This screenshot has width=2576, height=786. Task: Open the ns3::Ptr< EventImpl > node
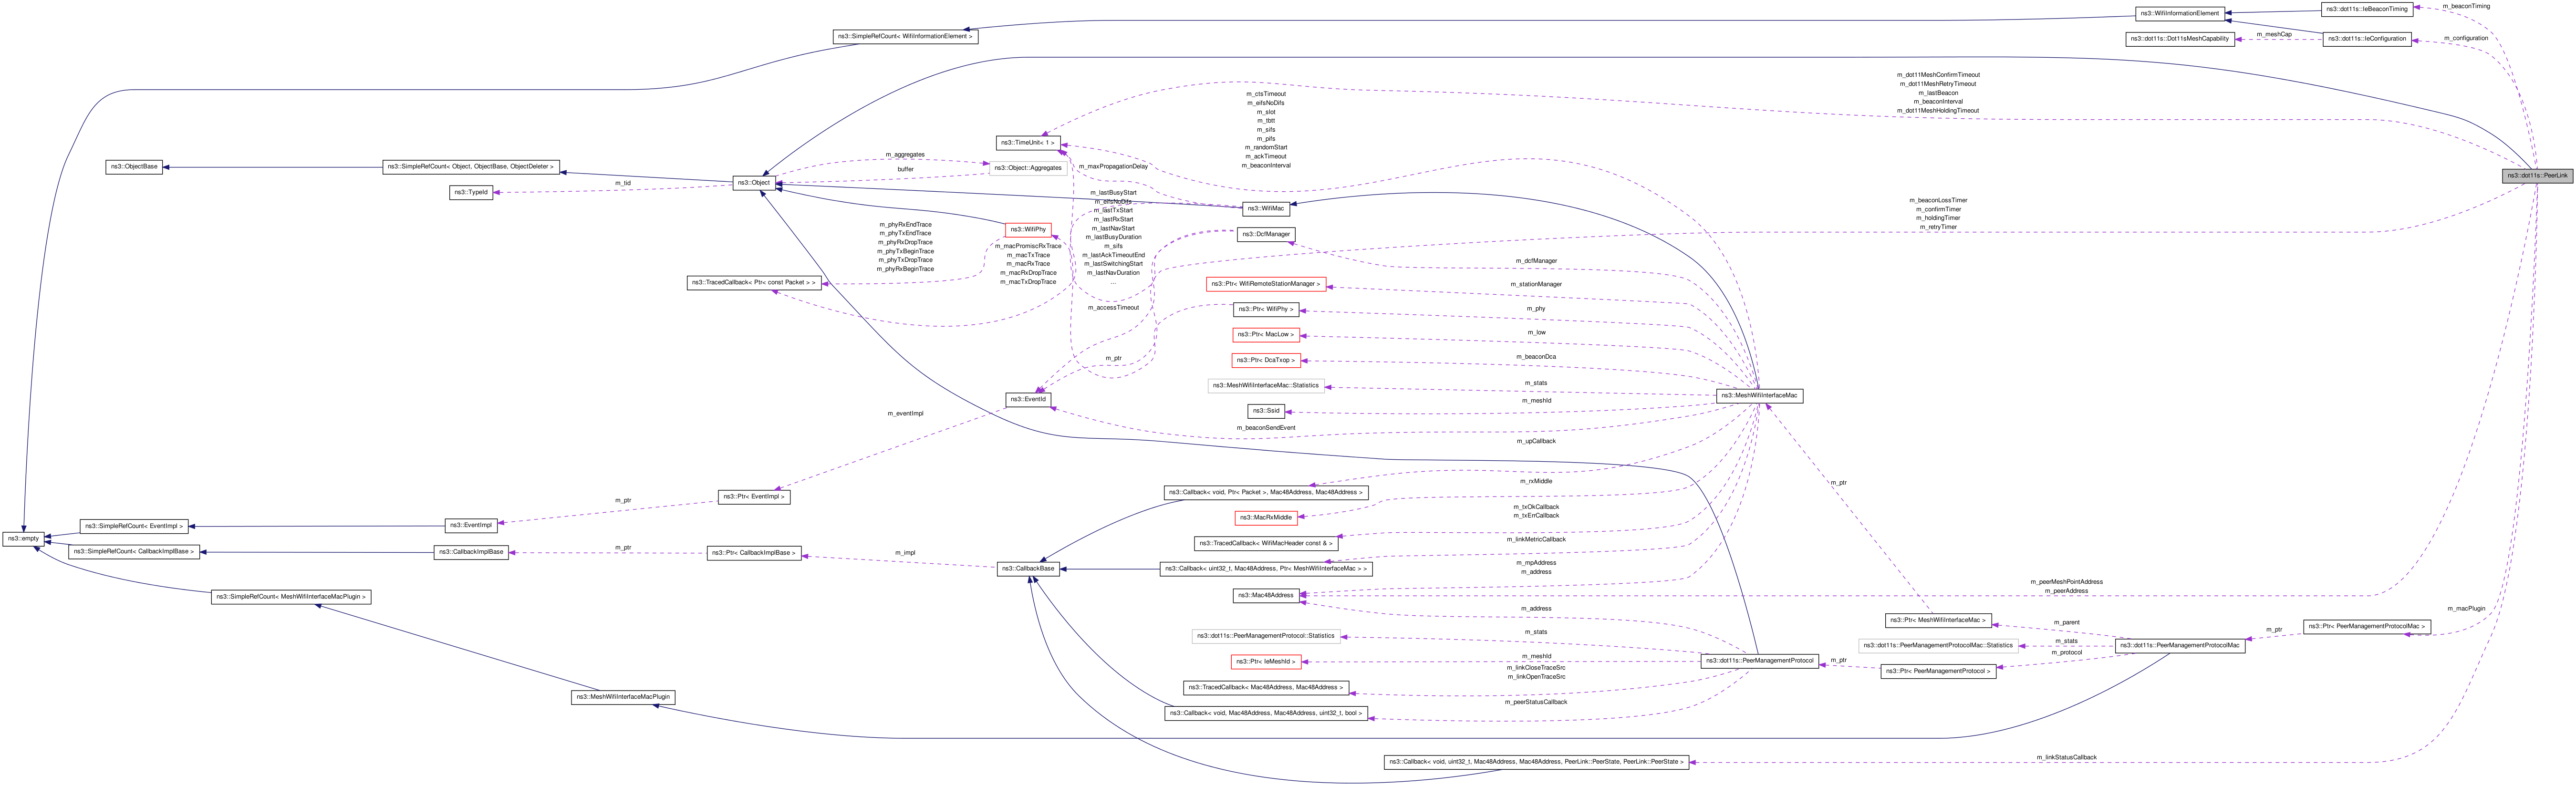click(754, 497)
